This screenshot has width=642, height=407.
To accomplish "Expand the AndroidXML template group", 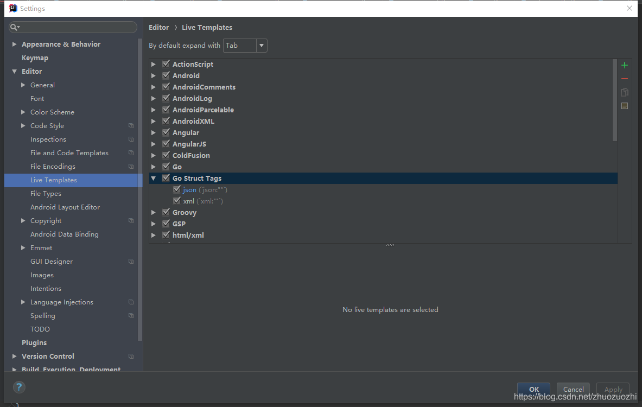I will click(154, 121).
